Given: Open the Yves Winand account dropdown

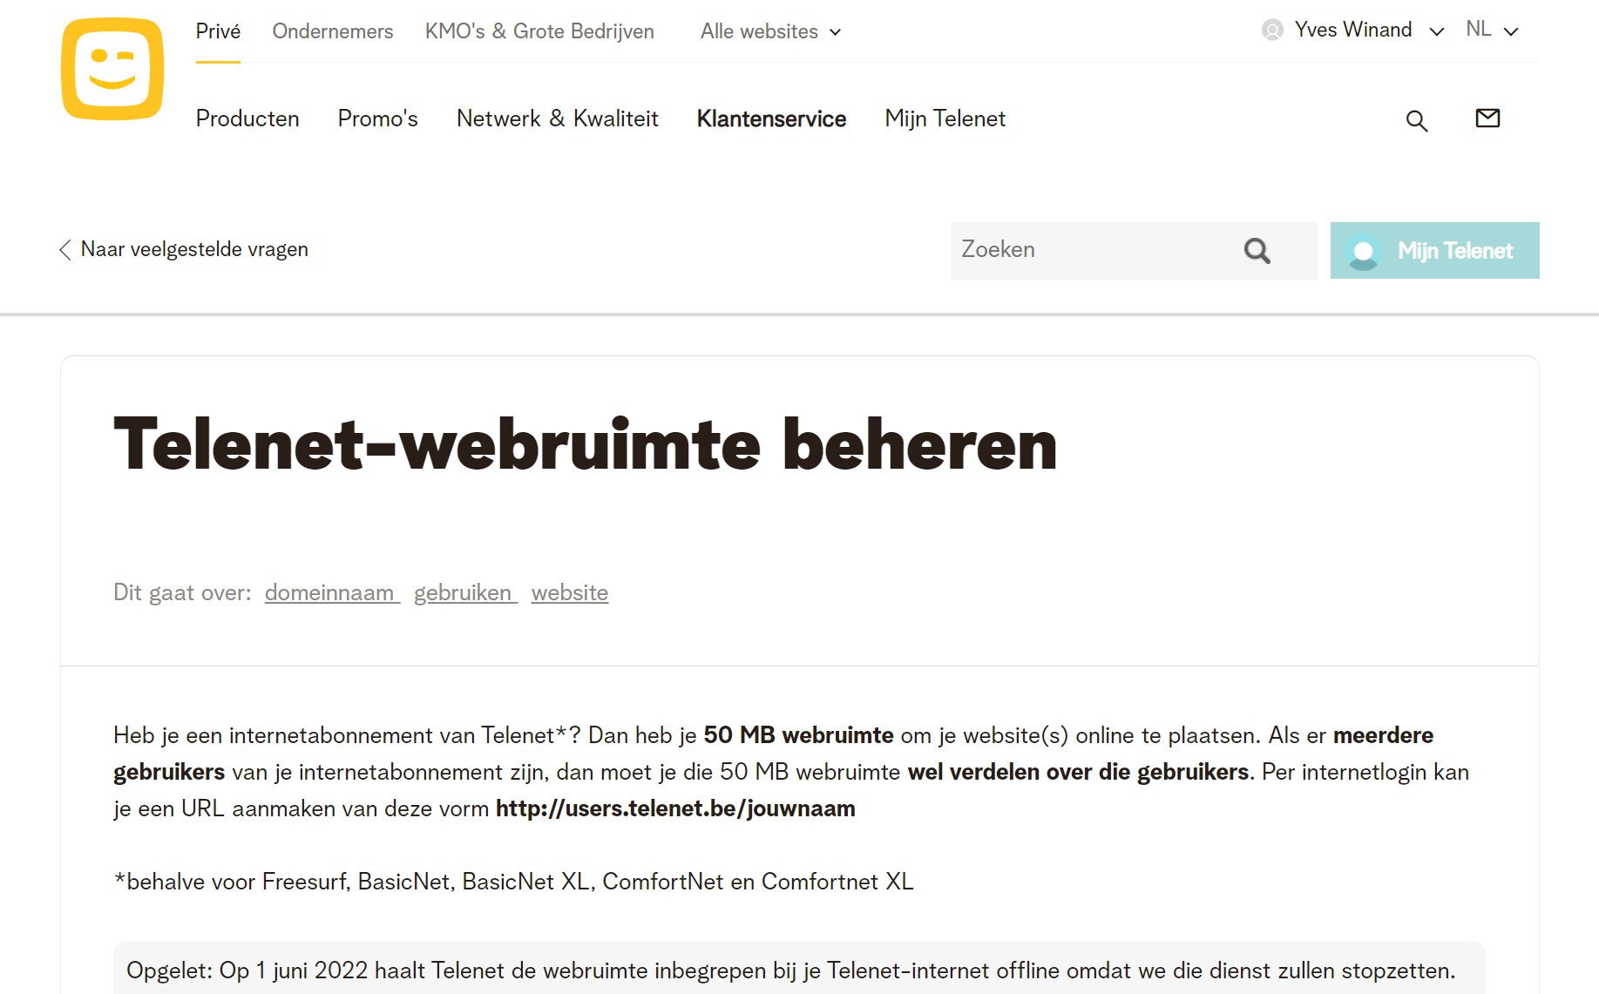Looking at the screenshot, I should 1353,30.
